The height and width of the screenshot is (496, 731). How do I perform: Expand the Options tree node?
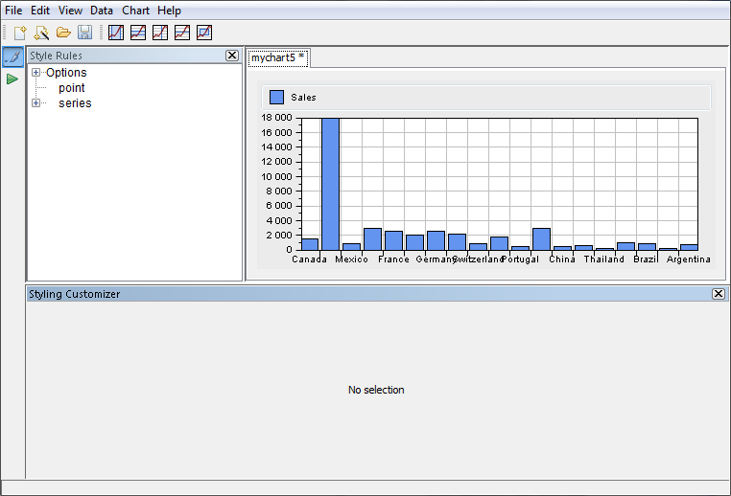(36, 73)
